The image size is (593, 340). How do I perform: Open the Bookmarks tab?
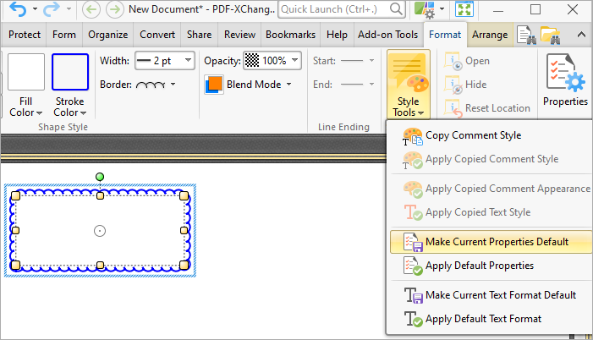tap(290, 35)
